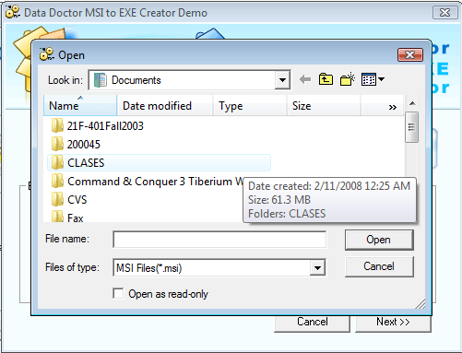
Task: Click the CVS folder icon
Action: click(57, 199)
